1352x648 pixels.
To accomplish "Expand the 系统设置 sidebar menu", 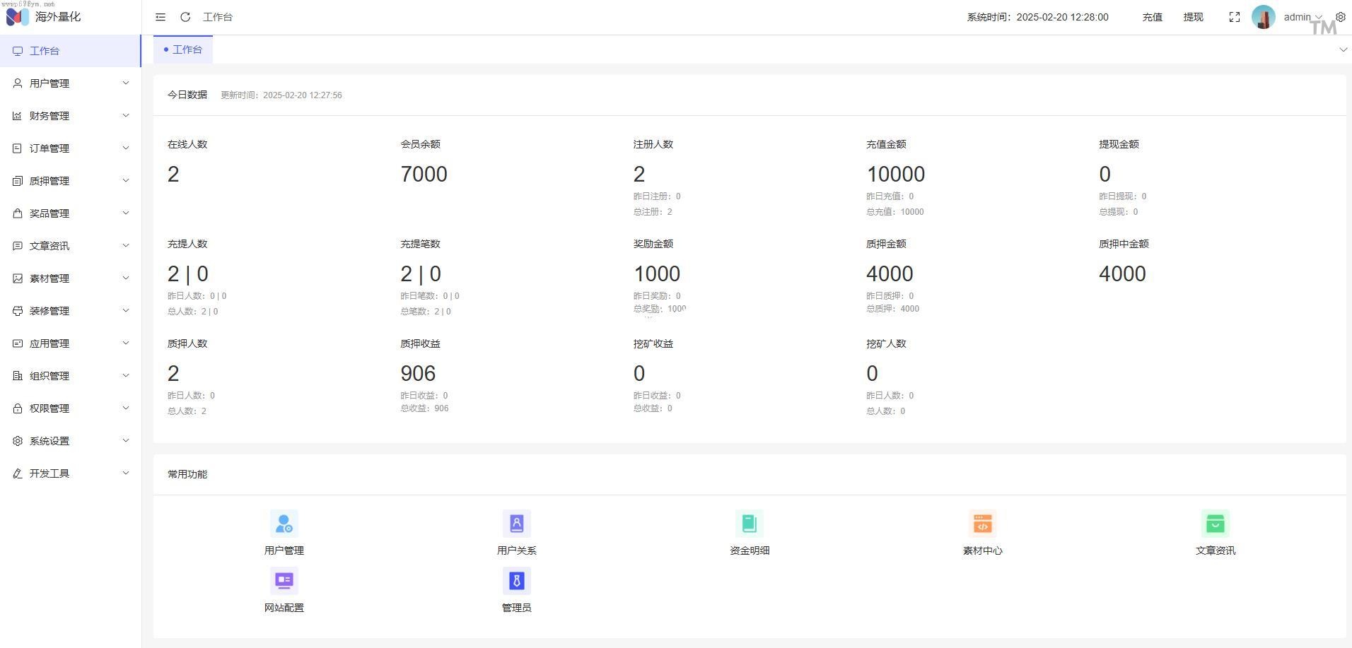I will [x=71, y=441].
